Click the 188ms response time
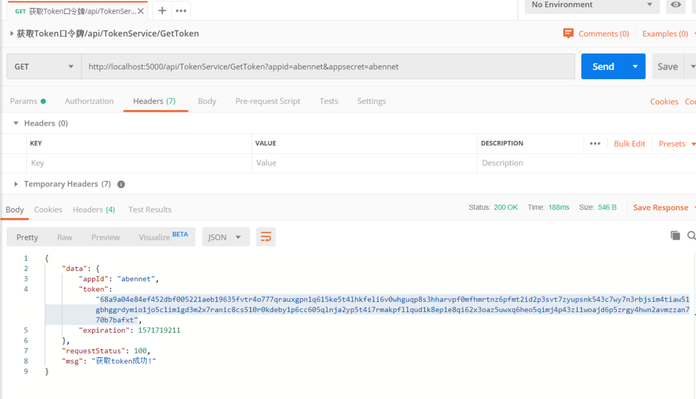 (559, 208)
